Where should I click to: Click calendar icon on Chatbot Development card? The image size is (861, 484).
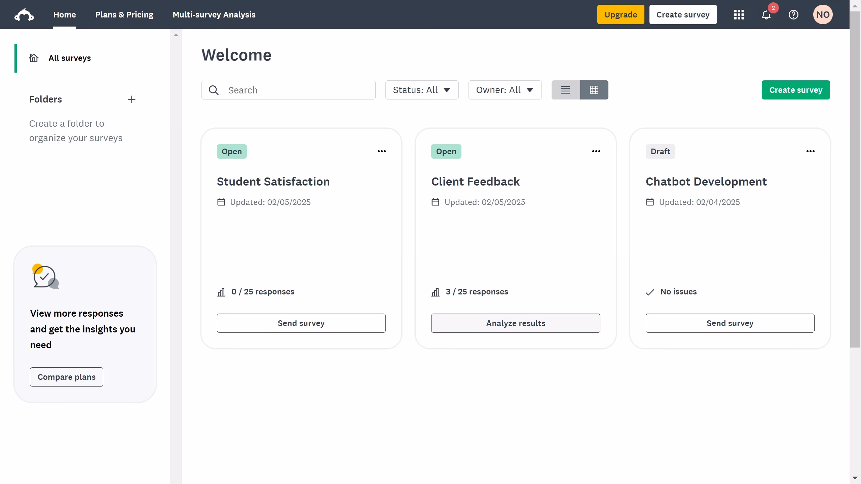(x=650, y=202)
